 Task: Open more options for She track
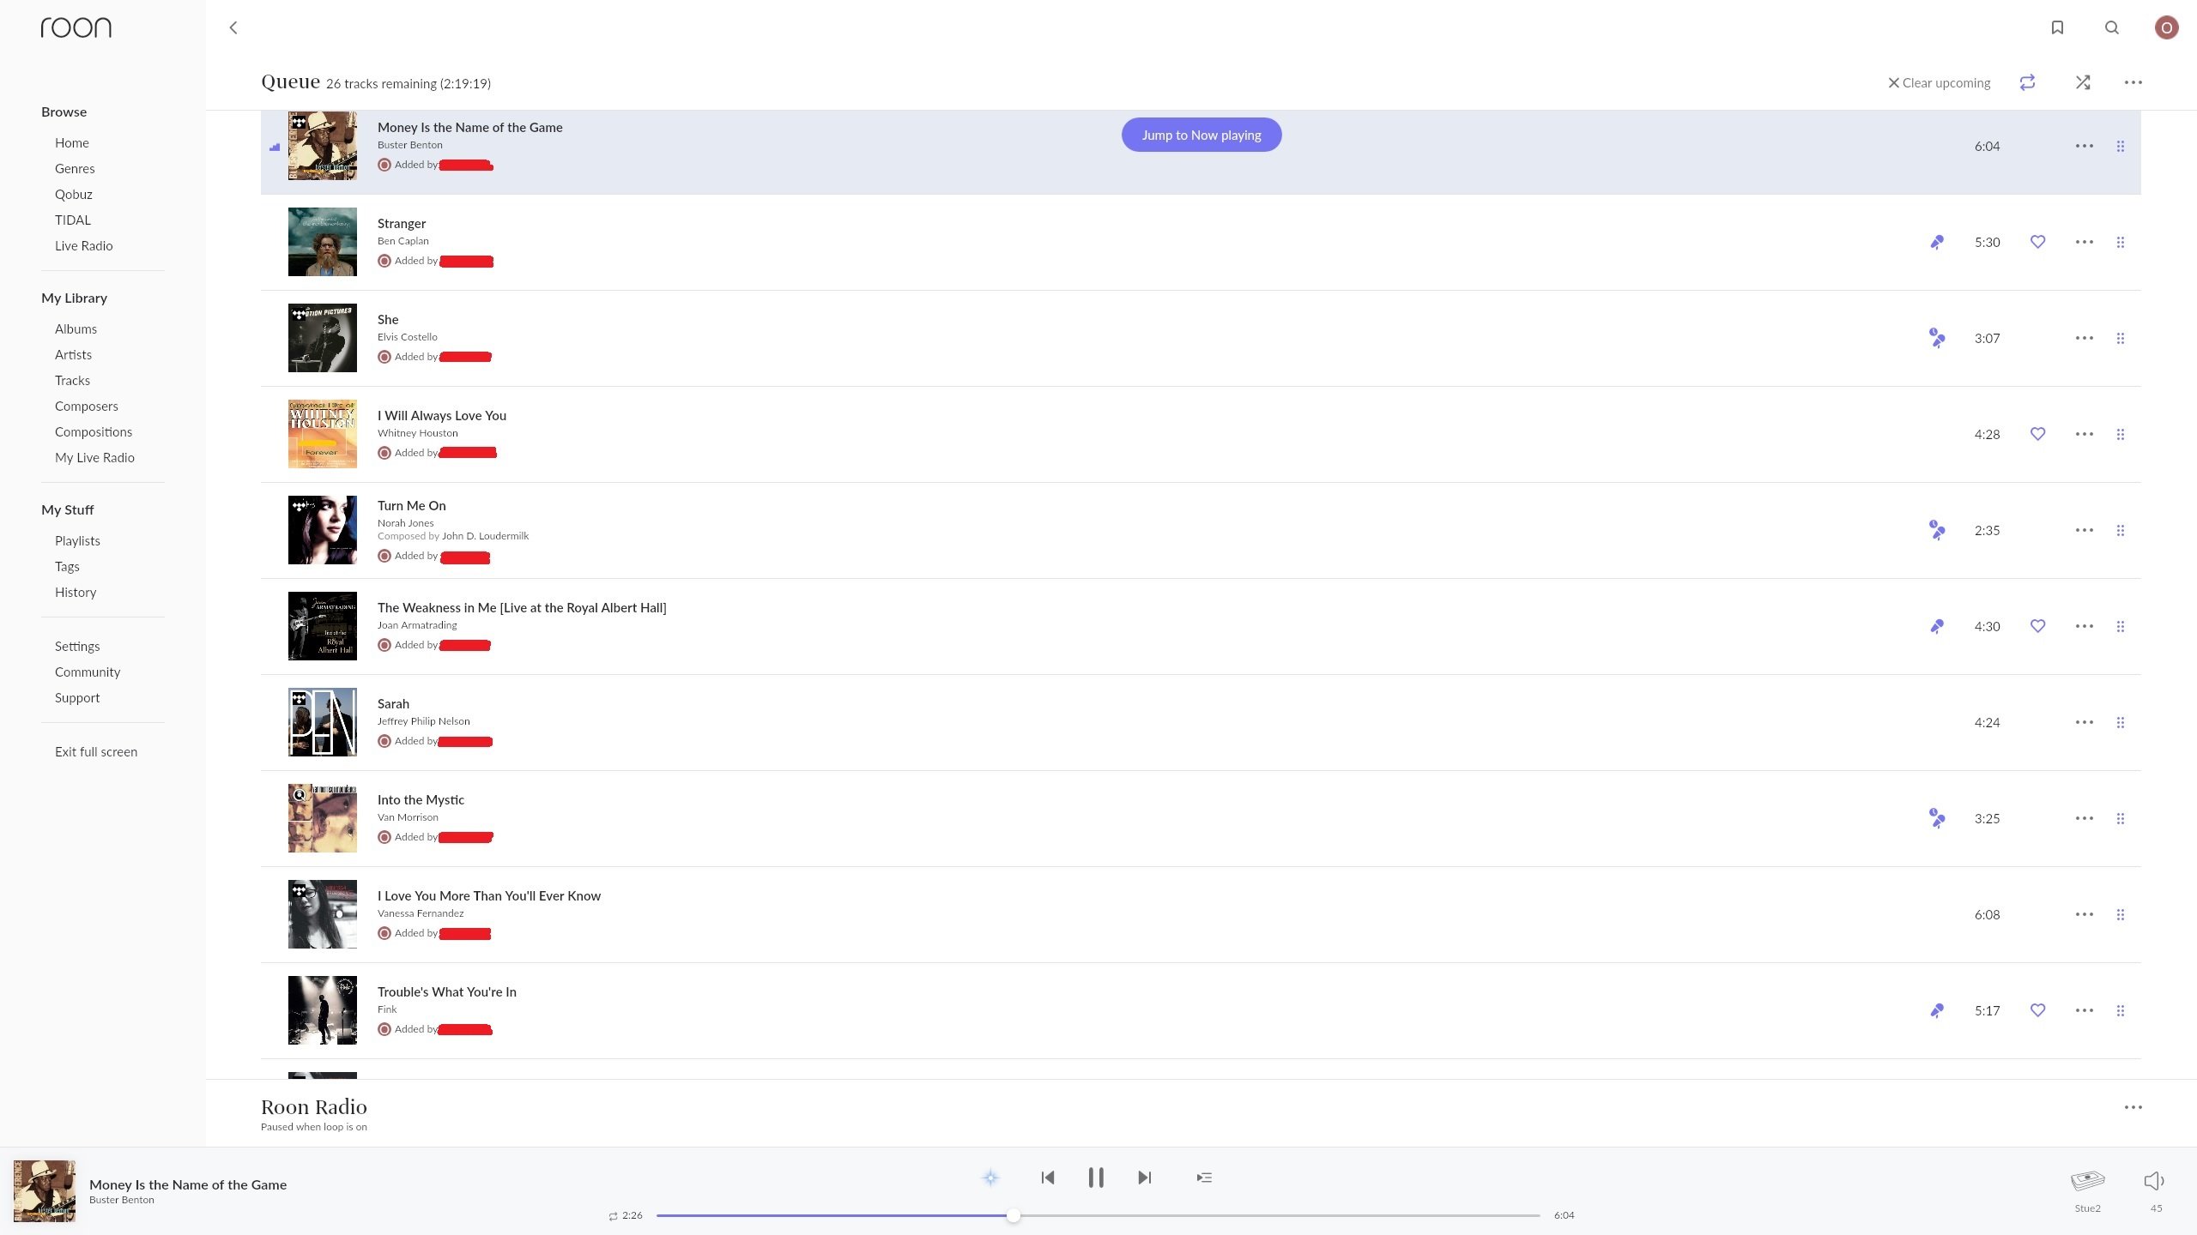click(2085, 338)
